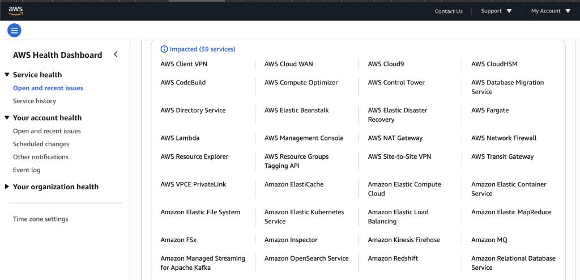Click Amazon Elastic Compute Cloud
Image resolution: width=580 pixels, height=280 pixels.
coord(404,189)
